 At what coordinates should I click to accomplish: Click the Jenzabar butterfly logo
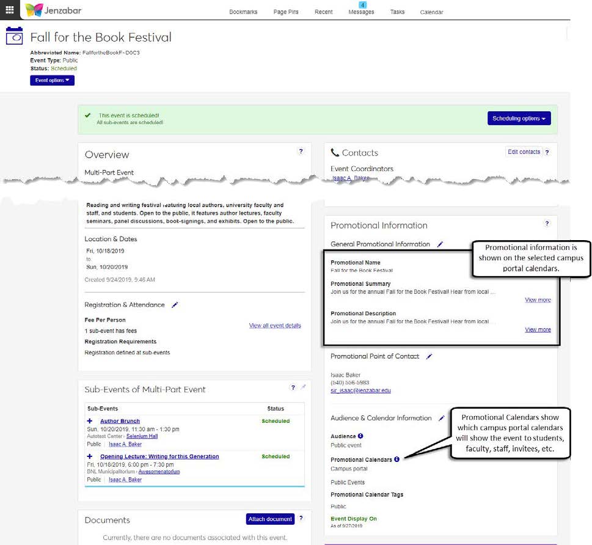34,10
